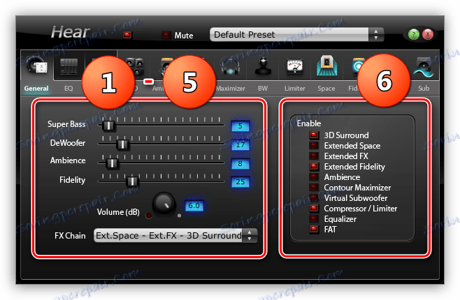This screenshot has width=460, height=300.
Task: Click the Ambience value box 8
Action: 240,164
